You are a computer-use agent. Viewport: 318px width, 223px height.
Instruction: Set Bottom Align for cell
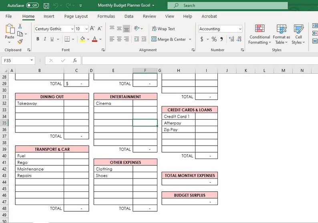126,28
